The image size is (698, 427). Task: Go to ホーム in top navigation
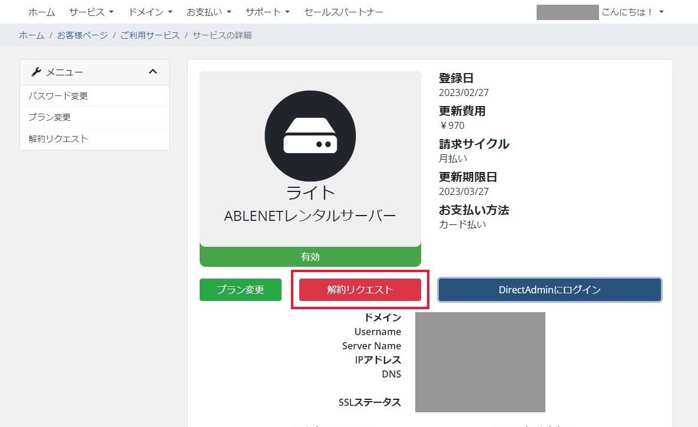click(x=42, y=12)
